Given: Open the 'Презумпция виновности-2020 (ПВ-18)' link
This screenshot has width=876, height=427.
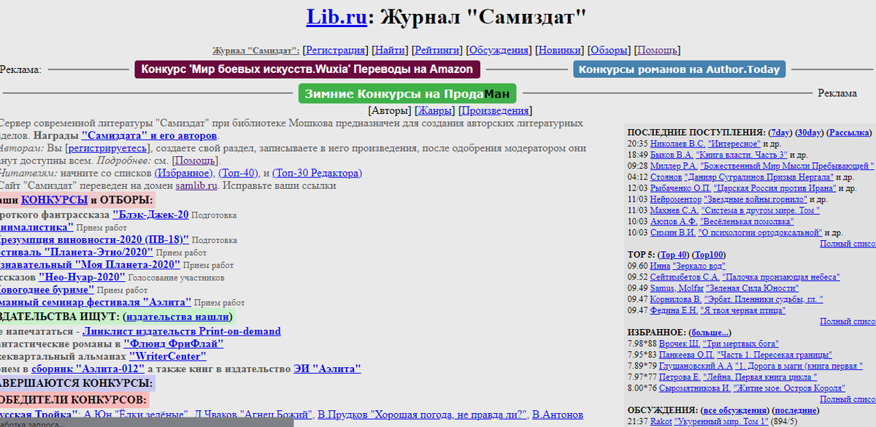Looking at the screenshot, I should [x=93, y=239].
